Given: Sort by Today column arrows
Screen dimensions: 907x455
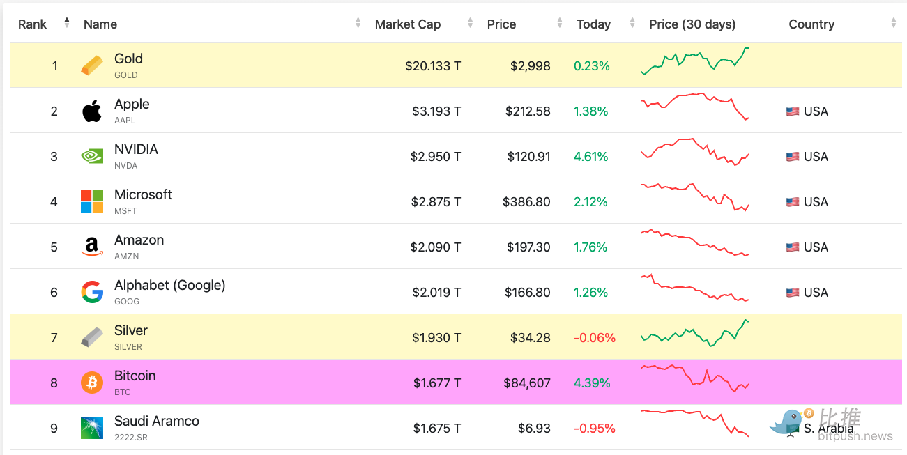Looking at the screenshot, I should (x=632, y=23).
